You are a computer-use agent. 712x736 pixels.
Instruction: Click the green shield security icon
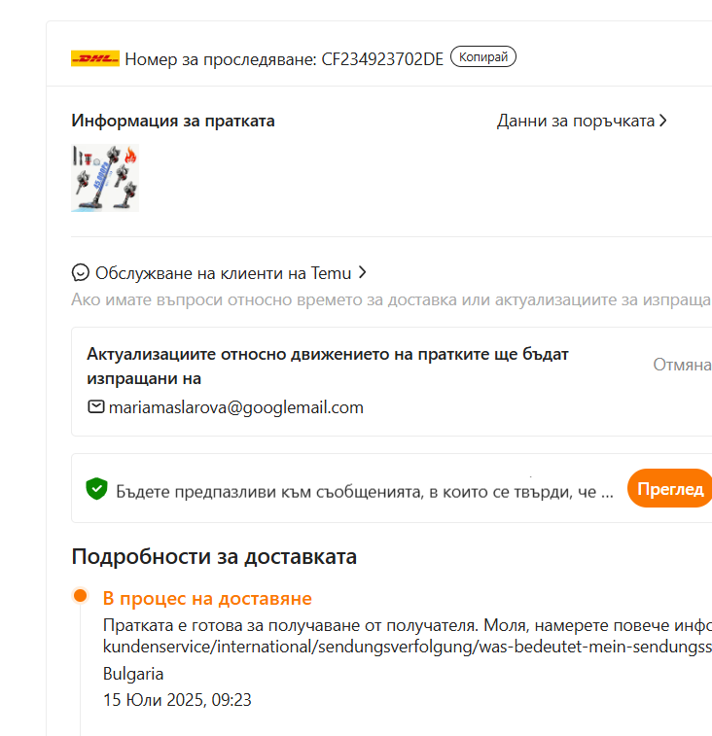tap(95, 489)
